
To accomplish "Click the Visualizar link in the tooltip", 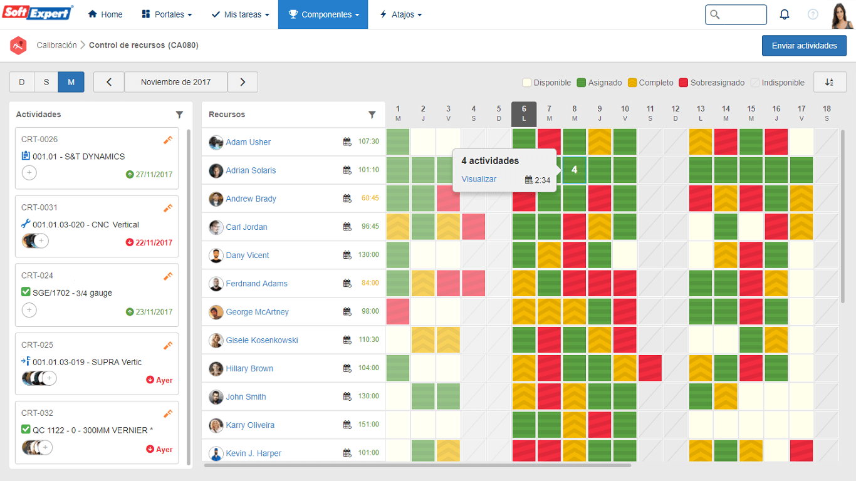I will tap(479, 179).
